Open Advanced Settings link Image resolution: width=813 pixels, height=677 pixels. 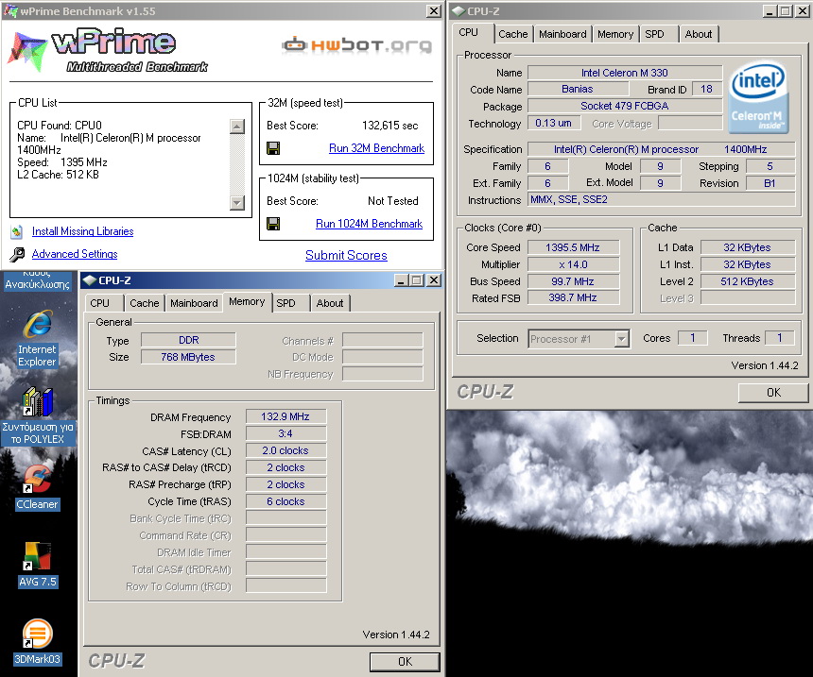pyautogui.click(x=75, y=254)
